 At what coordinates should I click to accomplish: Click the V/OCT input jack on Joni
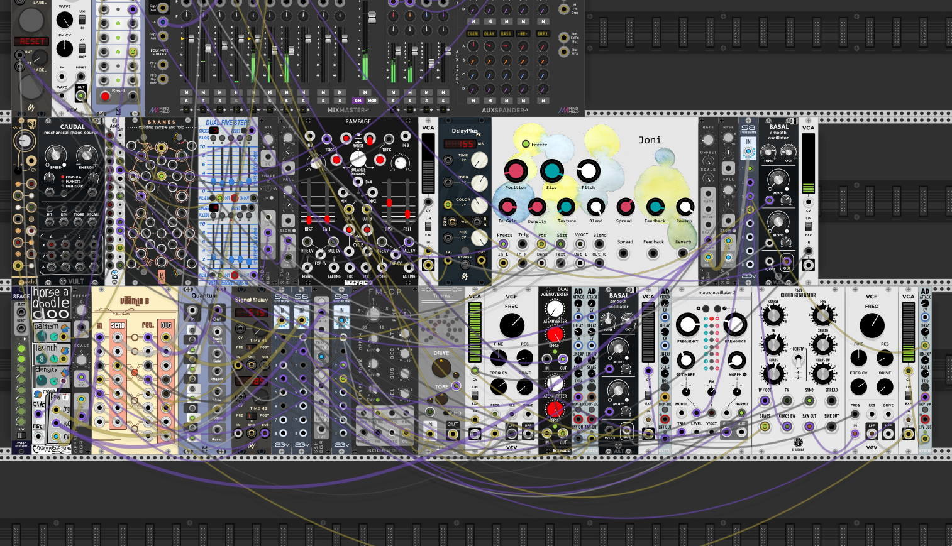(580, 244)
